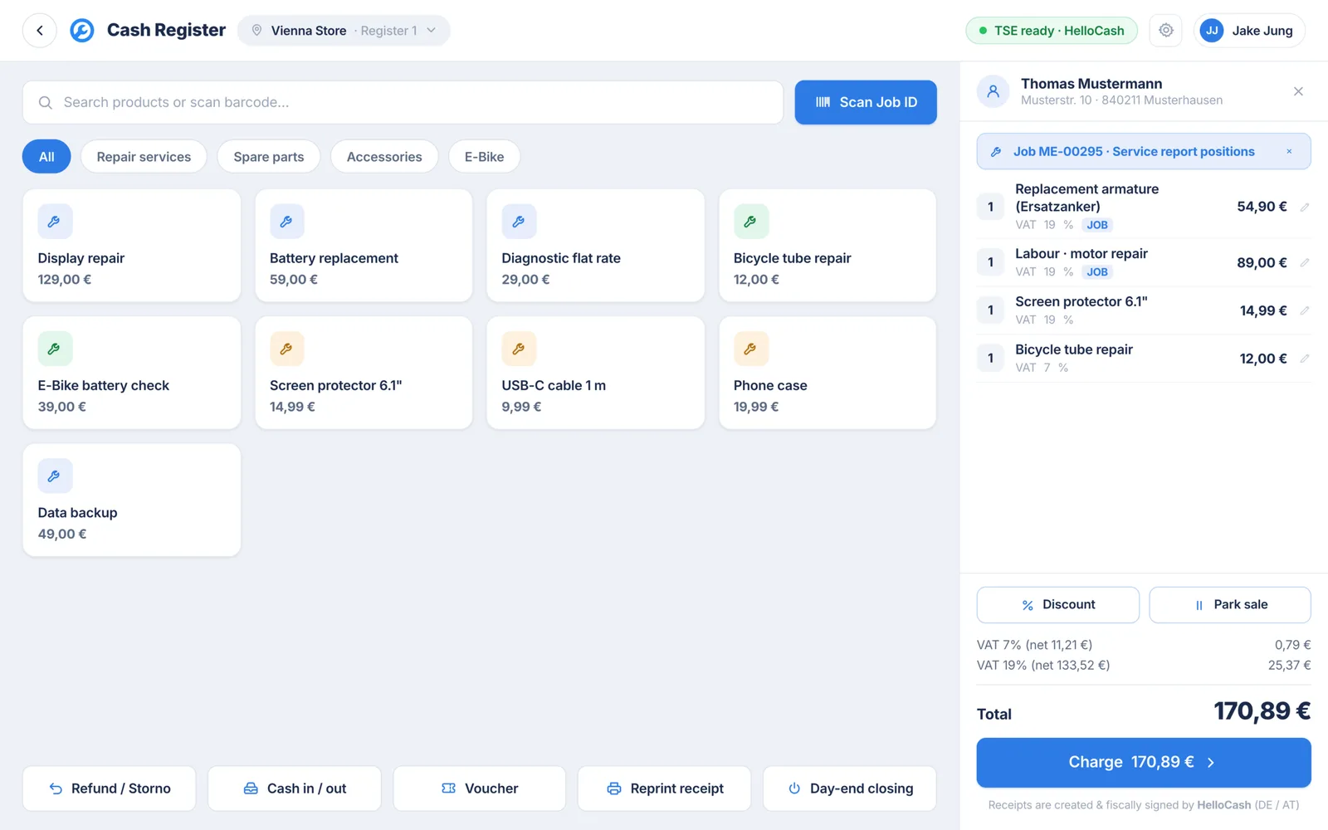1328x830 pixels.
Task: Click the Cash Register logo icon
Action: [x=81, y=31]
